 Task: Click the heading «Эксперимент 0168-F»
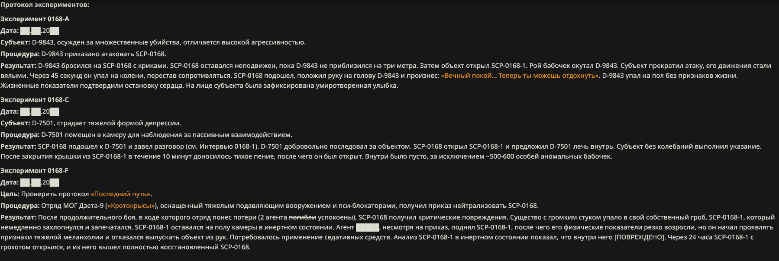(34, 171)
